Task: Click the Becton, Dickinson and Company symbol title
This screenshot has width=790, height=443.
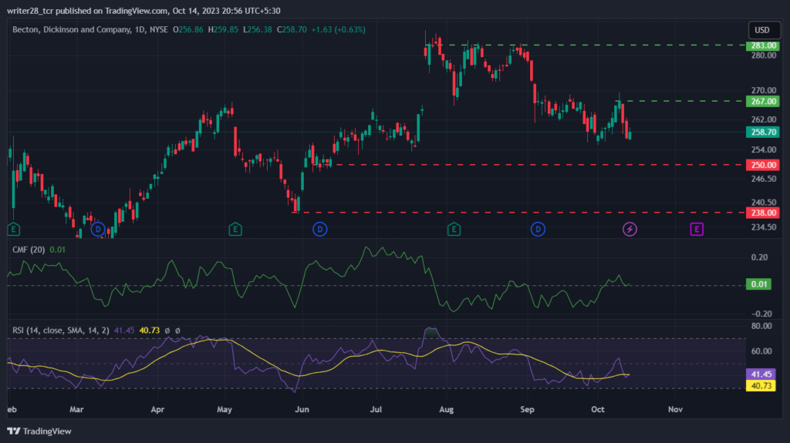Action: tap(72, 30)
